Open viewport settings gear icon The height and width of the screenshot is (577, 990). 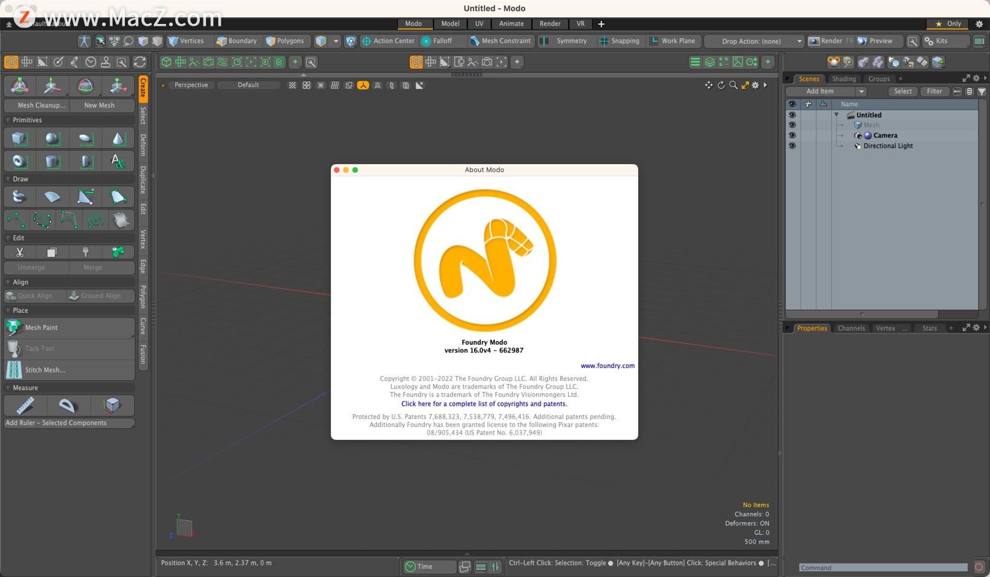[756, 85]
